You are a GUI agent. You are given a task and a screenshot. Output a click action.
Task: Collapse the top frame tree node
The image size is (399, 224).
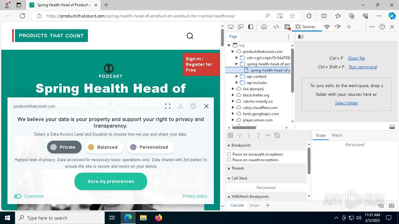coord(229,45)
